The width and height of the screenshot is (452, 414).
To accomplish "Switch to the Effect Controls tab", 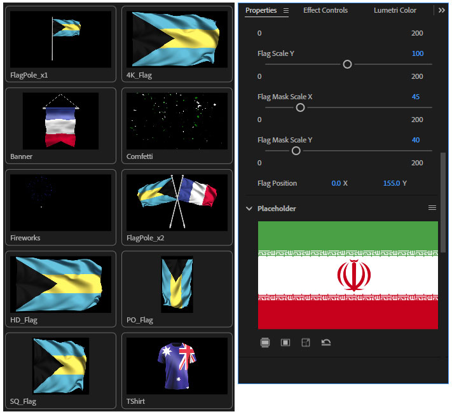I will 325,10.
